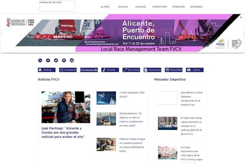
Task: Click the Federación de Vela logo
Action: click(x=57, y=6)
